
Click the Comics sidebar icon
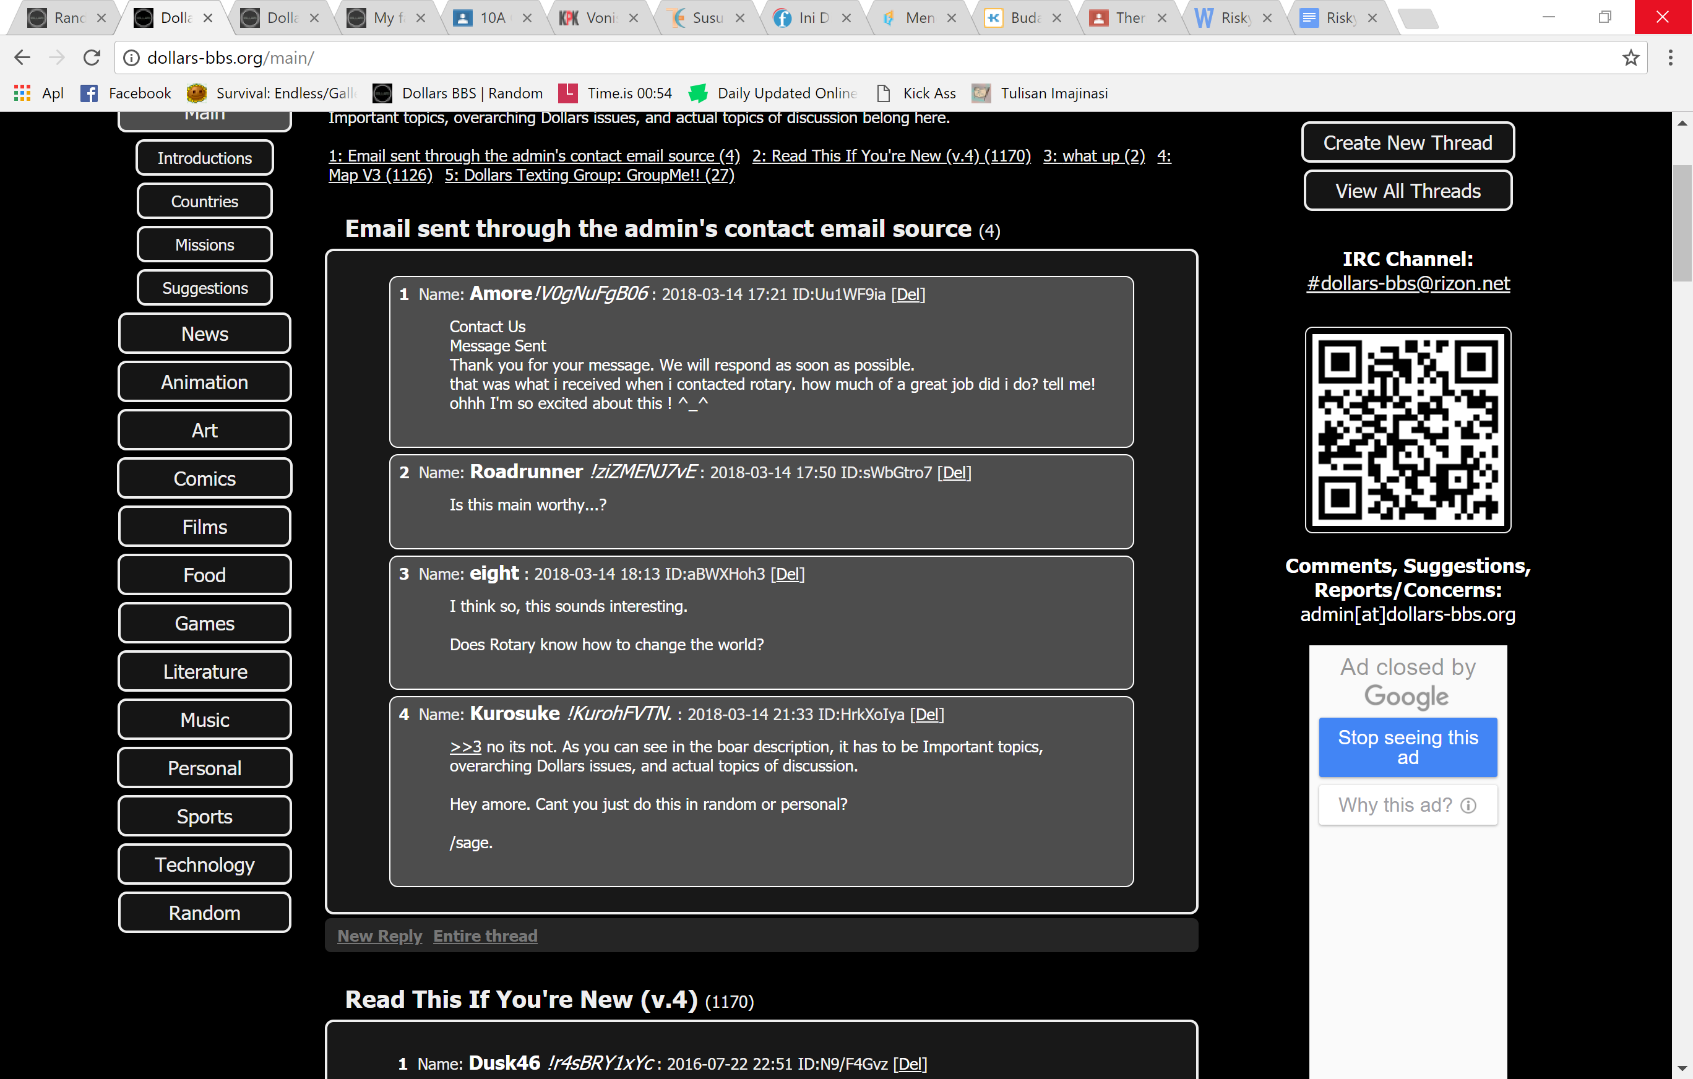(204, 478)
